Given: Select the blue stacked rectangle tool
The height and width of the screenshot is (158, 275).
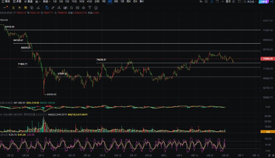Looking at the screenshot, I should coord(47,8).
